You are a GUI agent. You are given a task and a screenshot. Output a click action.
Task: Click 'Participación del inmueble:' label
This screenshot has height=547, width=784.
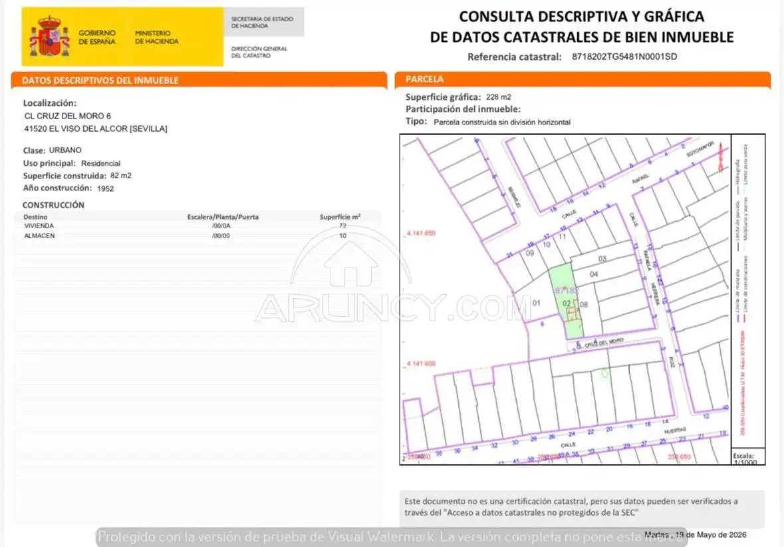pos(463,109)
